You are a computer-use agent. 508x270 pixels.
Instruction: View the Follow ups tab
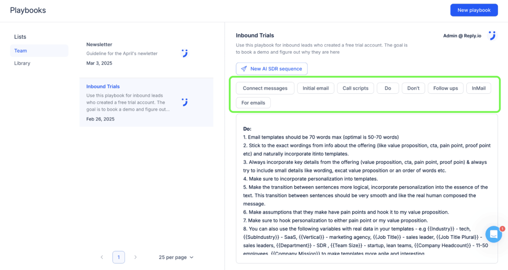(445, 88)
